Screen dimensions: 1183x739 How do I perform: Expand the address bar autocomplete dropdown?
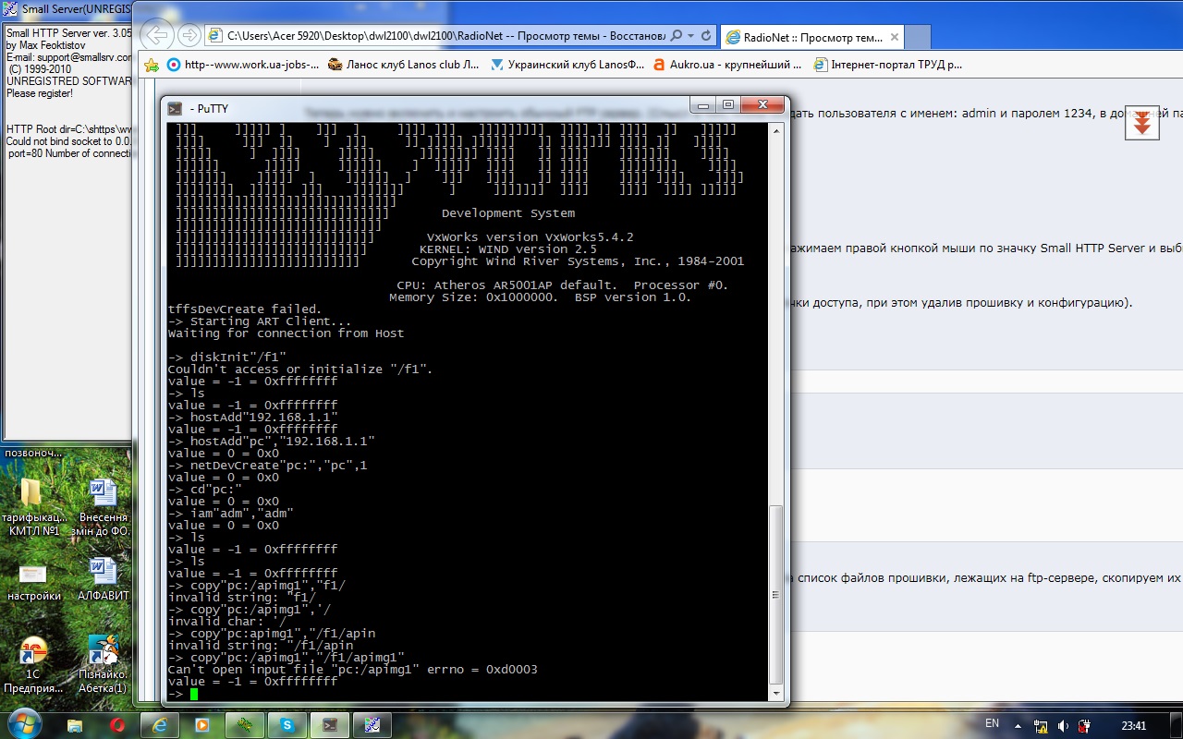coord(689,35)
